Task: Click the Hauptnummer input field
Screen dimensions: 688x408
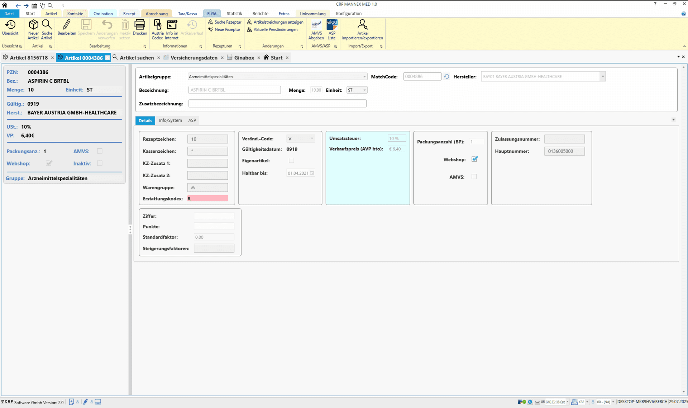Action: point(564,151)
